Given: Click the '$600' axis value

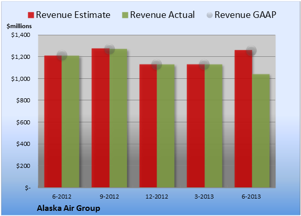Looking at the screenshot, I should 23,122.
